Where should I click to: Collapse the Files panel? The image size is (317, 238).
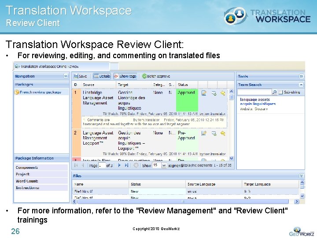click(x=301, y=176)
